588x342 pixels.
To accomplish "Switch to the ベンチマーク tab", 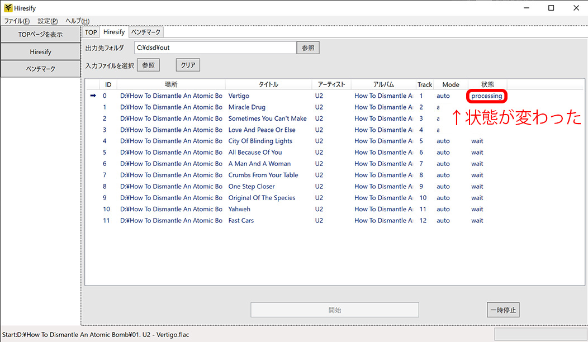I will pyautogui.click(x=146, y=32).
